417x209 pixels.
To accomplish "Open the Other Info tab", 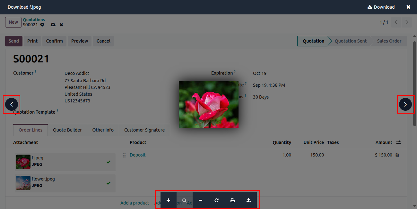I will pos(103,130).
